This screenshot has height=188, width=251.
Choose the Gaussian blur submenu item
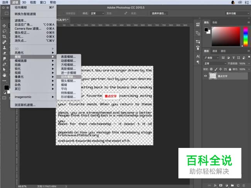coord(69,69)
